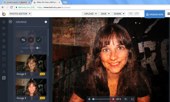Select the Grunge 3 texture thumbnail
This screenshot has width=170, height=102.
pyautogui.click(x=31, y=89)
